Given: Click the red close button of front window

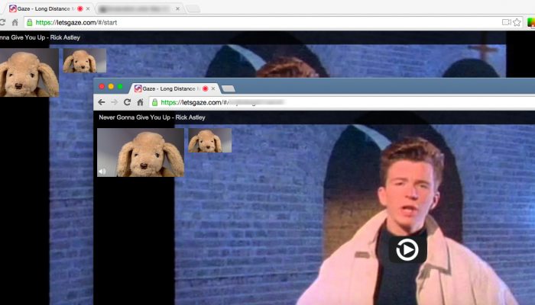Looking at the screenshot, I should click(102, 86).
